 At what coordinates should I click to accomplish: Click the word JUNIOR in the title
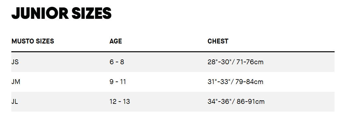pos(40,13)
